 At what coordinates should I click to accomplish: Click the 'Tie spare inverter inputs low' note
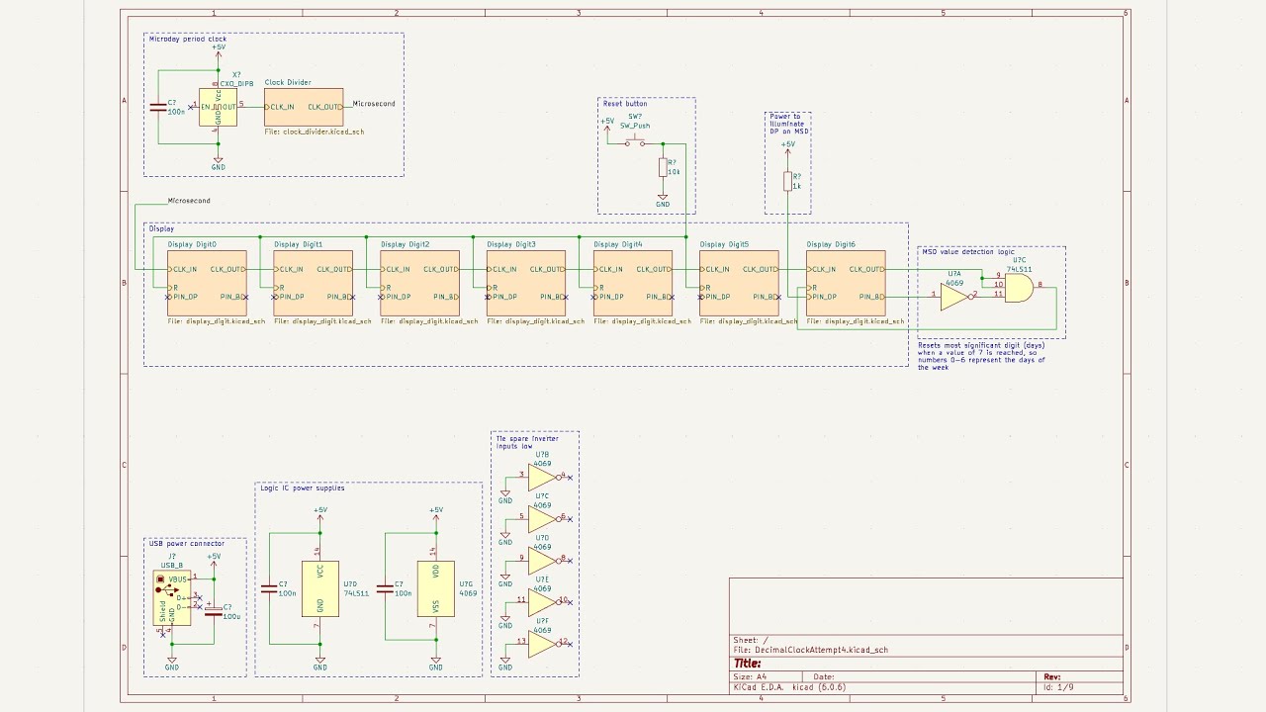(527, 442)
